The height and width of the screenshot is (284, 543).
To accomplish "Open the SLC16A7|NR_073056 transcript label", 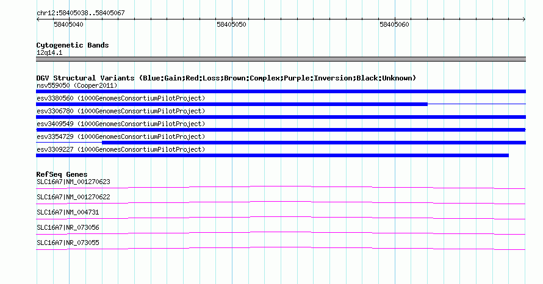I will [x=68, y=227].
